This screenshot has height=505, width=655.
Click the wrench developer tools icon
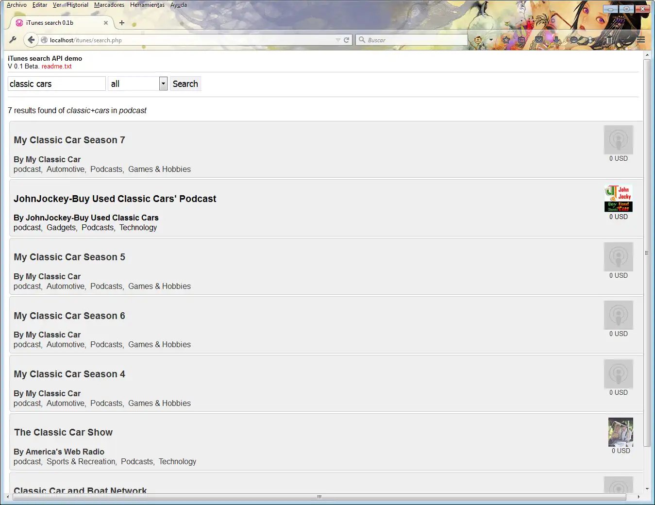[x=13, y=40]
